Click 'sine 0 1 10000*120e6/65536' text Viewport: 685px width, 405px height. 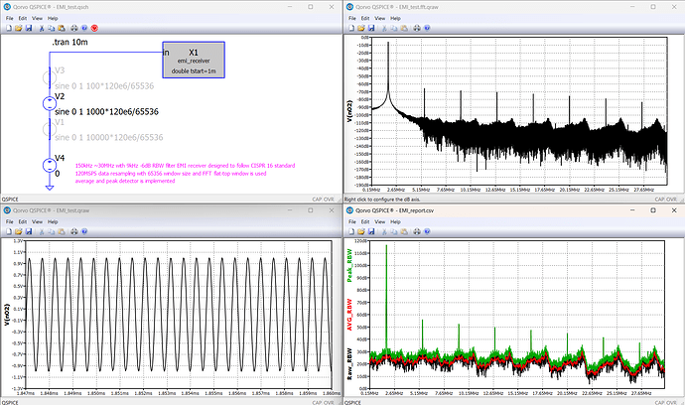tap(109, 138)
